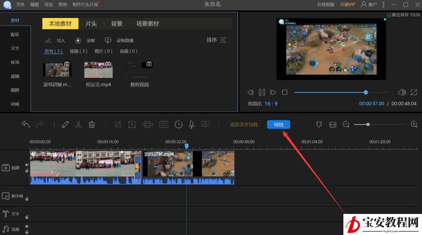Open the 文件 menu
Screen dimensions: 422x235
click(x=20, y=4)
